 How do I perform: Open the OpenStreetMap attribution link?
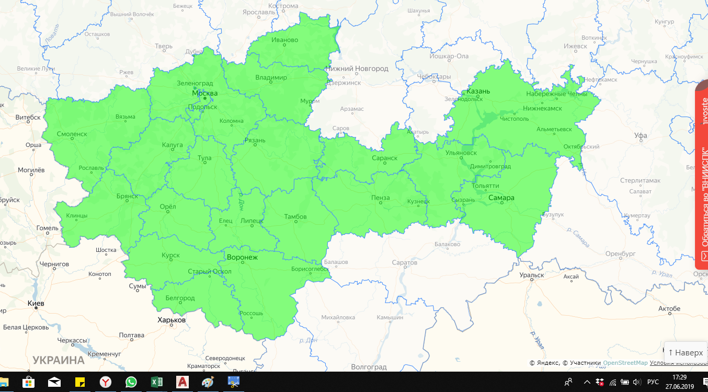pos(625,363)
